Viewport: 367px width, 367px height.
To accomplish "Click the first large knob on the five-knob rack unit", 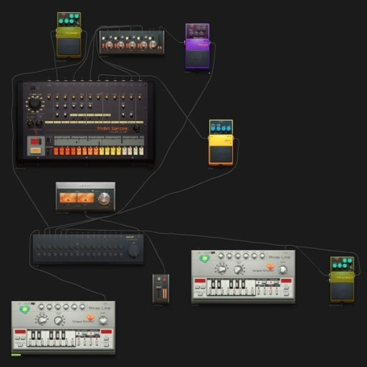I will click(x=109, y=45).
